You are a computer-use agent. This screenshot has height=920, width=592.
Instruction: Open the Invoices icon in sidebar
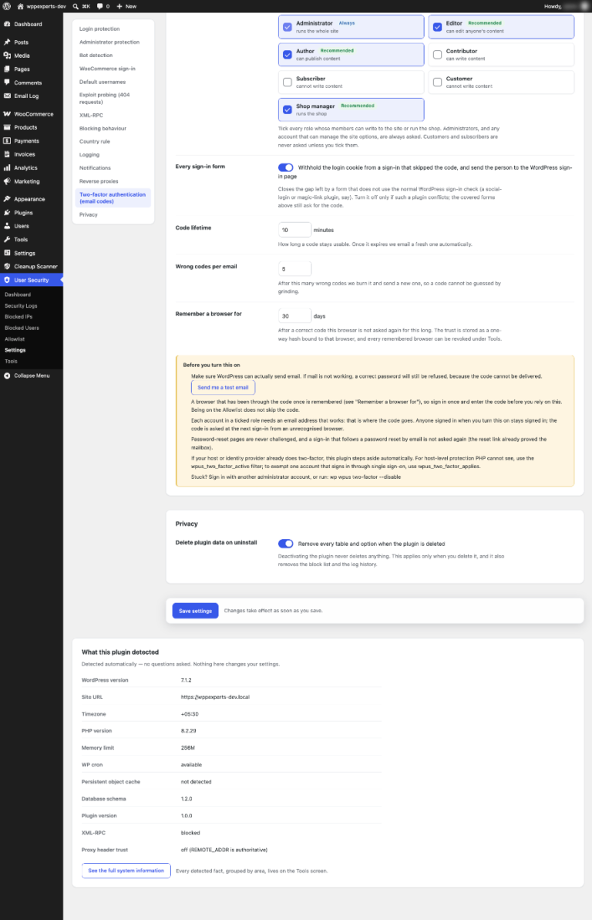(x=7, y=154)
